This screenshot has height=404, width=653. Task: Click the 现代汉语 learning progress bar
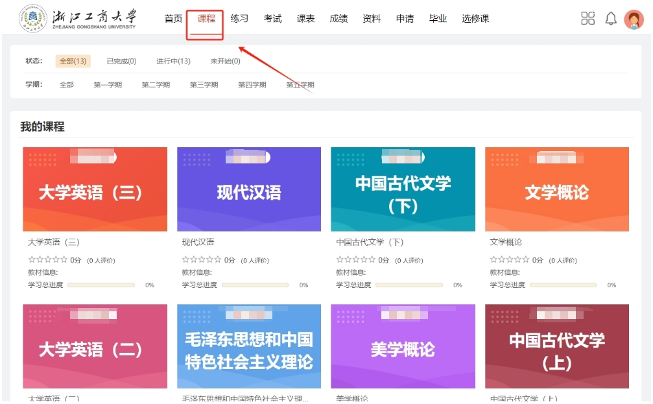[255, 285]
